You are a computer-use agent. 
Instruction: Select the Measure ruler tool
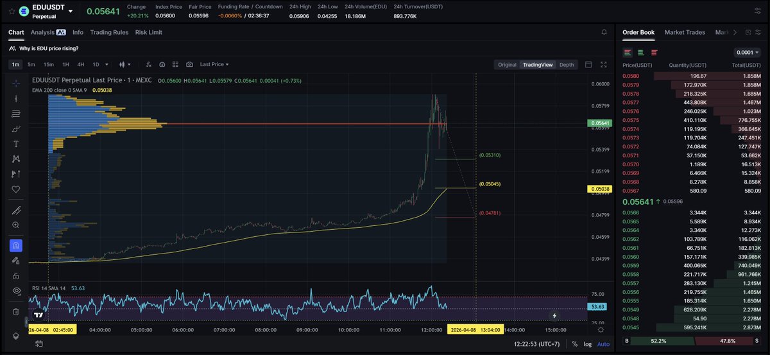point(16,211)
